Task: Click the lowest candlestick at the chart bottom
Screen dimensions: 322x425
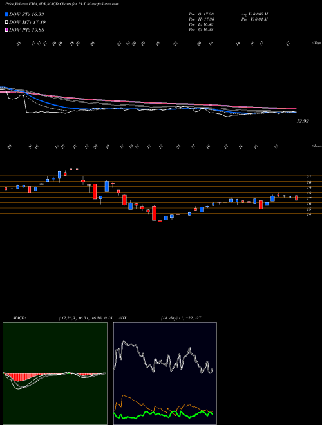Action: [x=160, y=222]
